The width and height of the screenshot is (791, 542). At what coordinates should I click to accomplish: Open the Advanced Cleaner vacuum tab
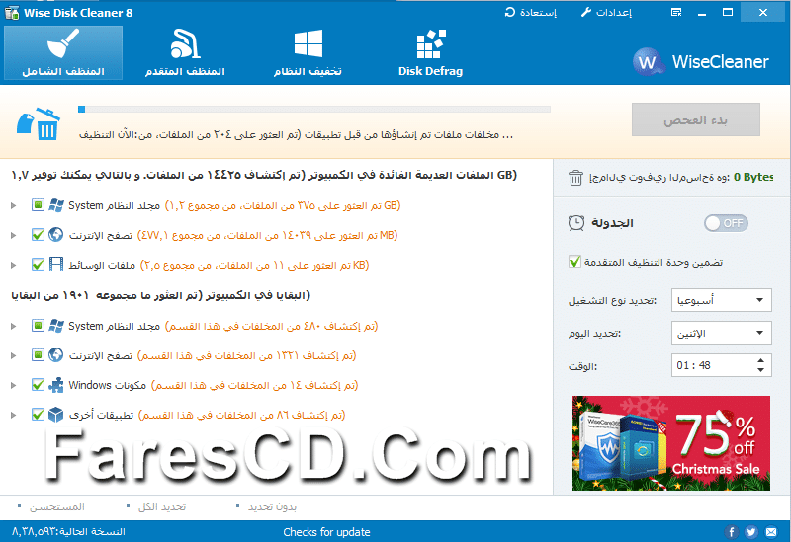185,53
